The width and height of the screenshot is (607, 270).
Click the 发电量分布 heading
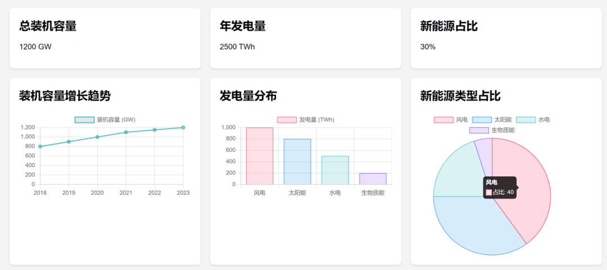pyautogui.click(x=248, y=96)
